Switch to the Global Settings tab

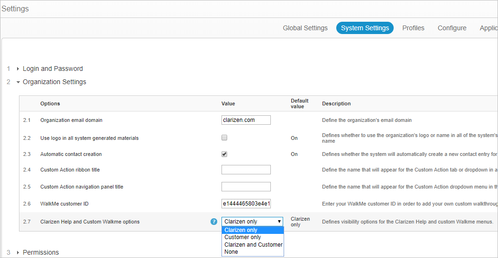[x=305, y=28]
